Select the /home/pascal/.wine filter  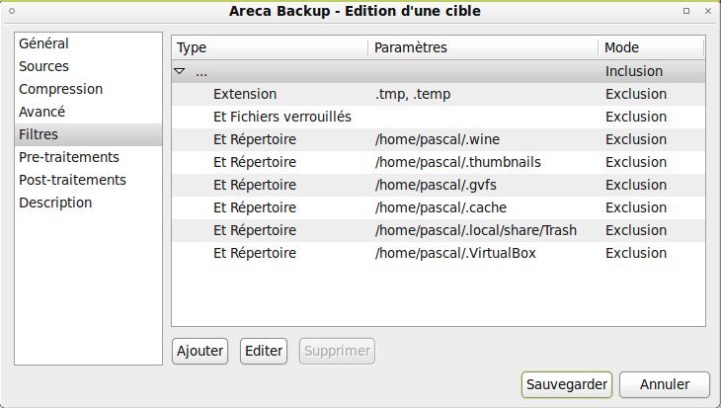coord(439,139)
